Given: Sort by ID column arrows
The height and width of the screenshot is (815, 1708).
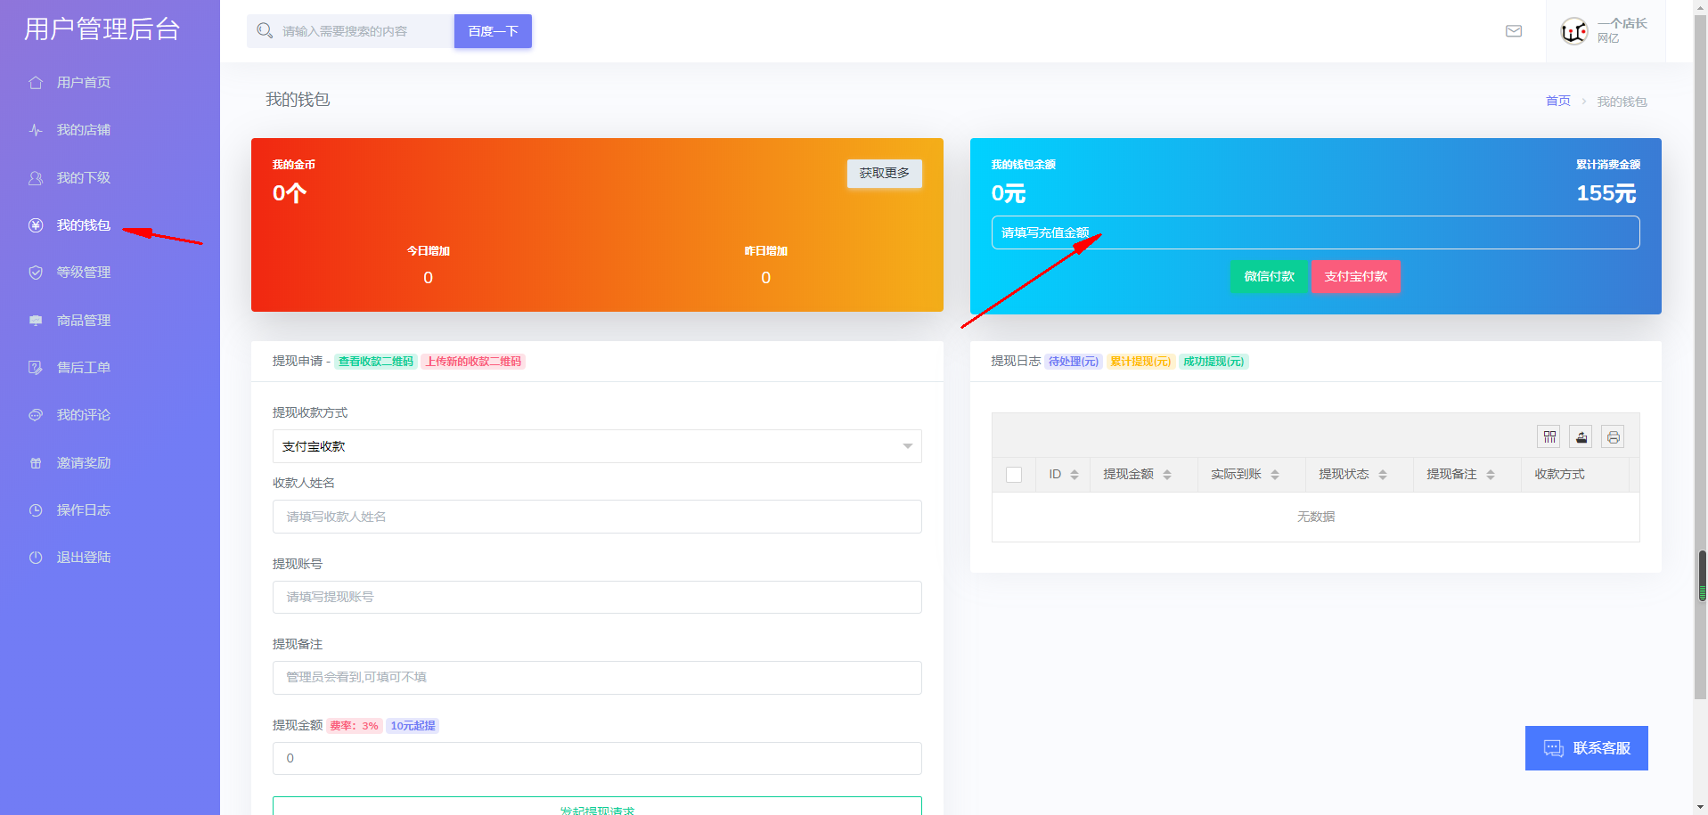Looking at the screenshot, I should pyautogui.click(x=1075, y=475).
